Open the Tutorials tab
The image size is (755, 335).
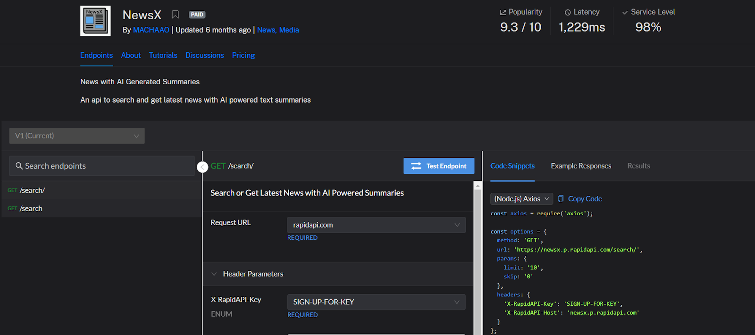[163, 55]
